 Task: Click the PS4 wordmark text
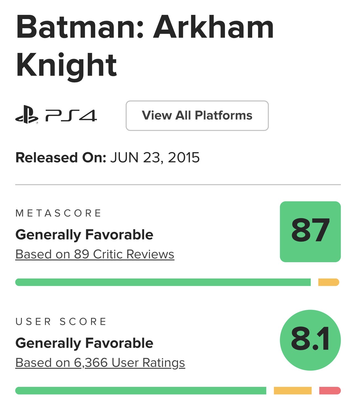click(x=71, y=116)
